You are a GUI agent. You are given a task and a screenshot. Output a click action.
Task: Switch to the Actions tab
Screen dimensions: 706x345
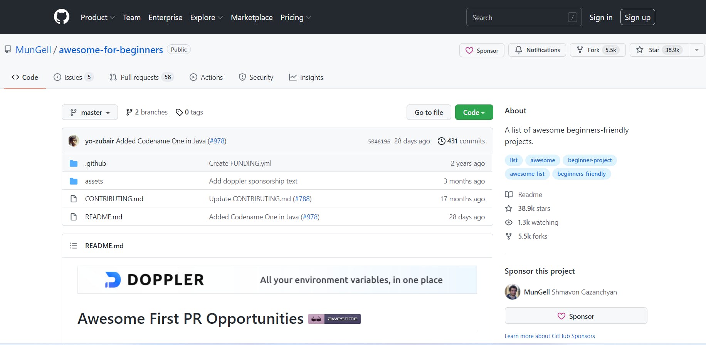coord(206,77)
